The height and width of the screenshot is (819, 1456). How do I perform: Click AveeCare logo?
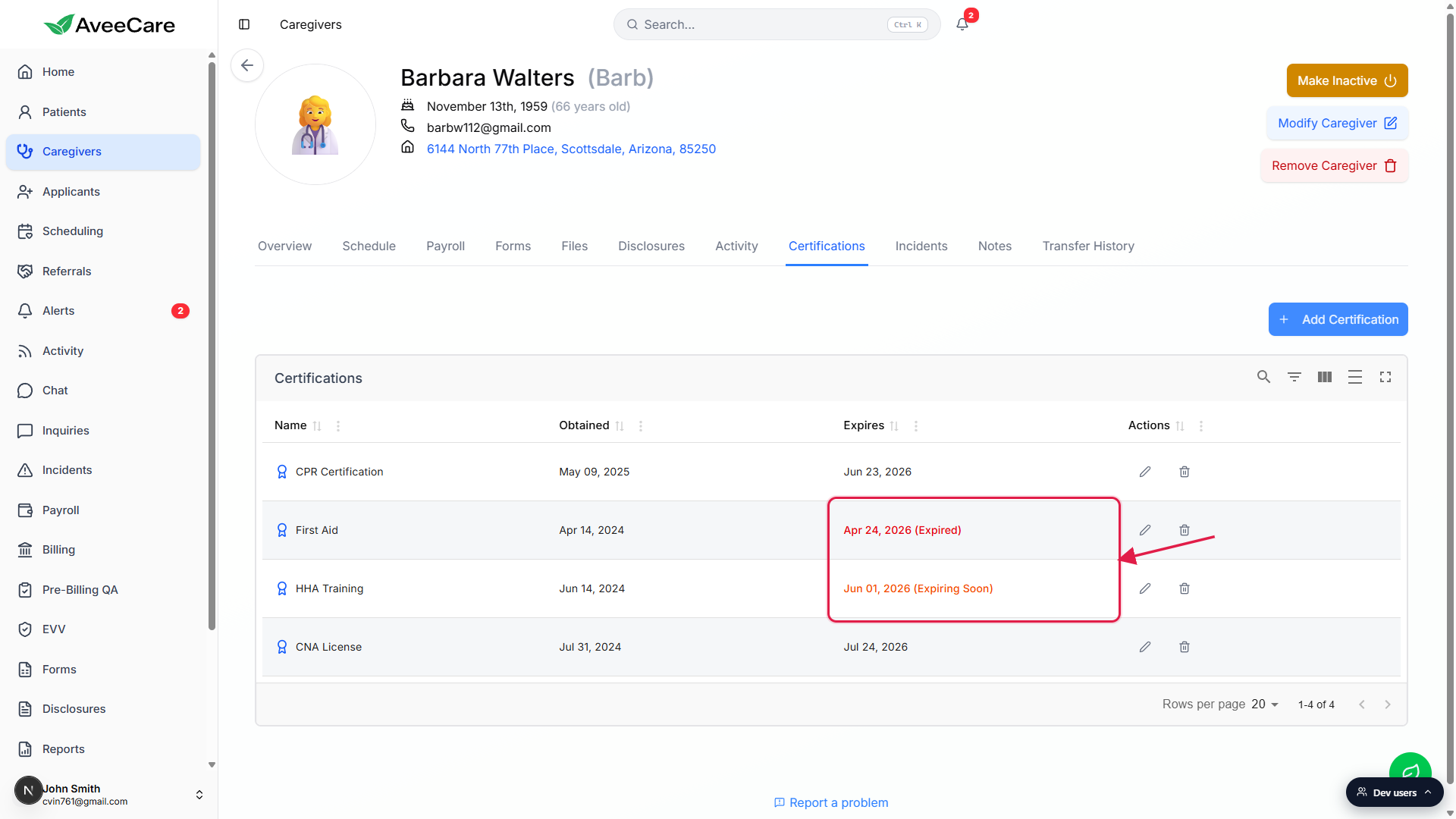point(109,25)
